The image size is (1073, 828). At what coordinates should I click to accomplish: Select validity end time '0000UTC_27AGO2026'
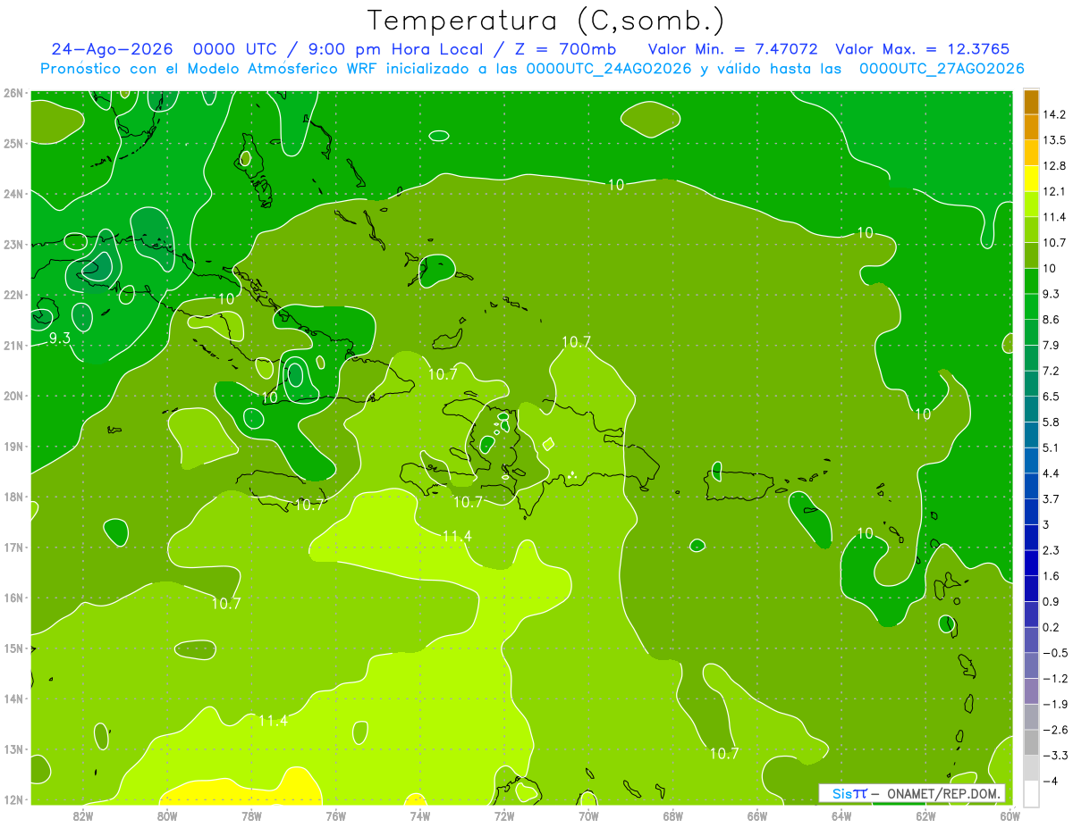(x=942, y=69)
